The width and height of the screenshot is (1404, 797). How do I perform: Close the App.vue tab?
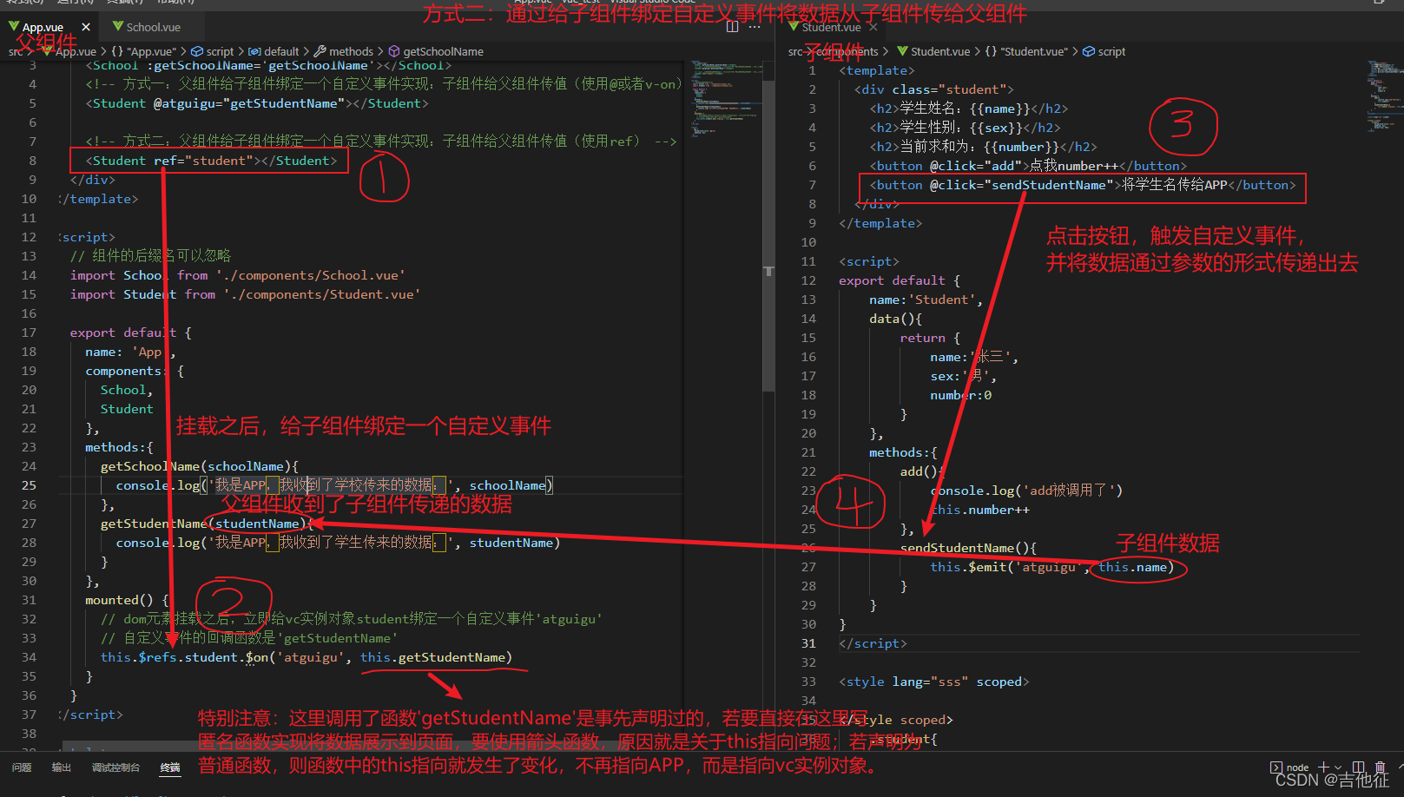86,27
